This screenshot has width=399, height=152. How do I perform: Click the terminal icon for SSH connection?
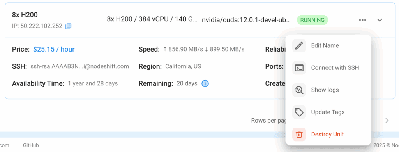pyautogui.click(x=299, y=67)
